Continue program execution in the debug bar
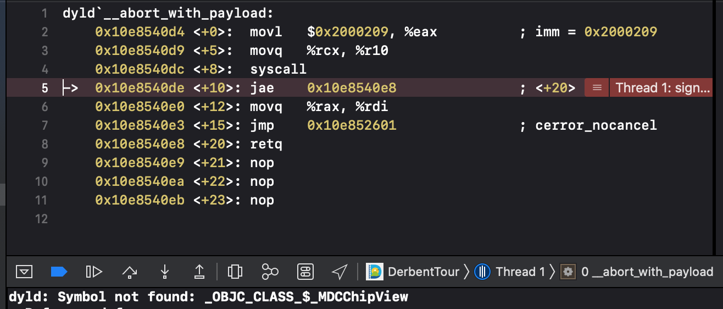This screenshot has height=309, width=723. pyautogui.click(x=94, y=271)
